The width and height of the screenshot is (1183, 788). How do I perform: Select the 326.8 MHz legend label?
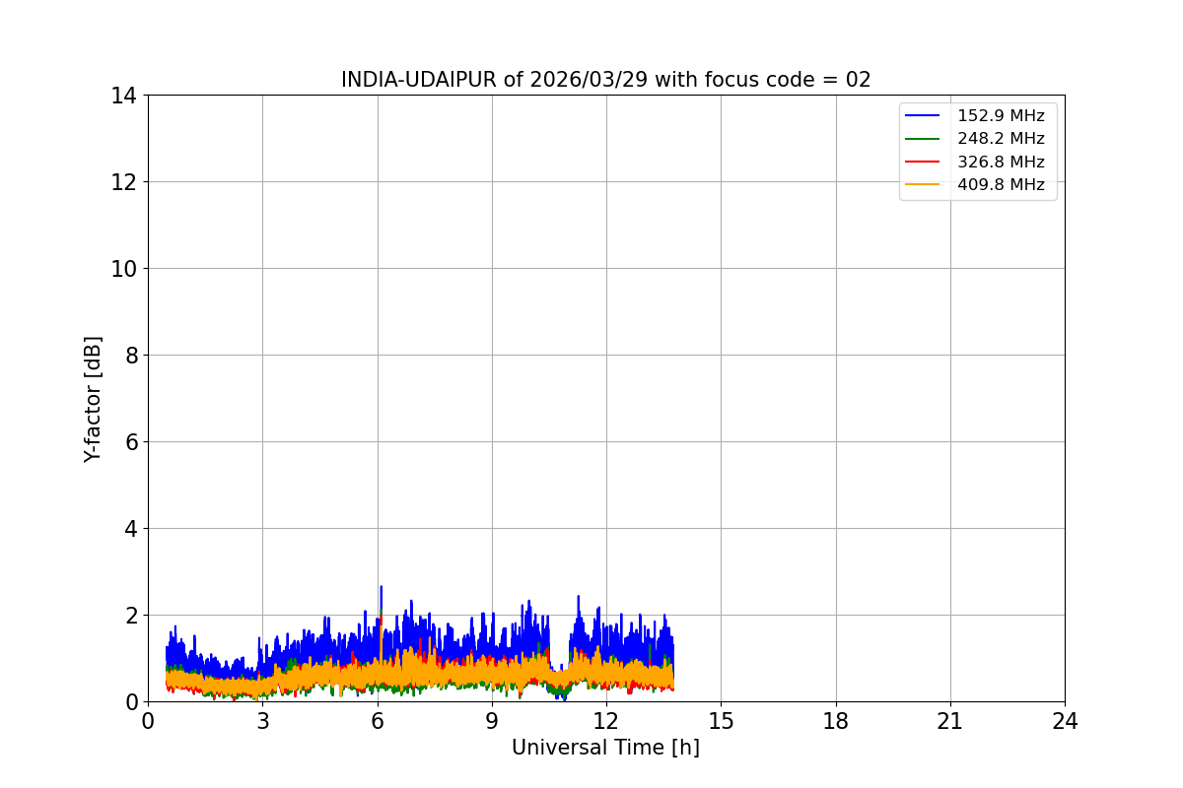[x=1001, y=162]
